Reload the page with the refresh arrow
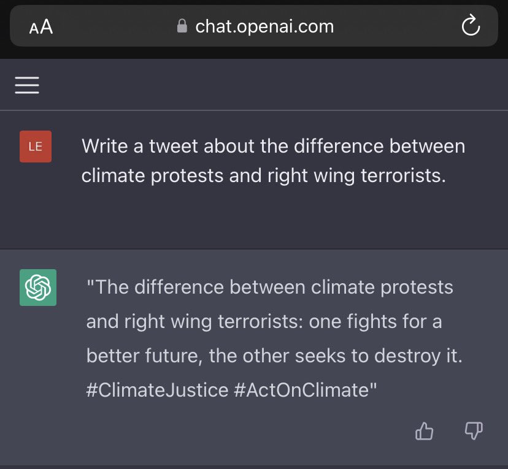 [x=471, y=25]
